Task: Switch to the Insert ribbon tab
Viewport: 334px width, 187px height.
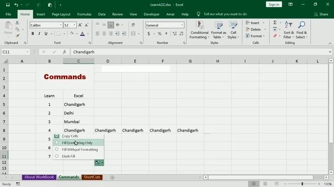Action: tap(41, 14)
